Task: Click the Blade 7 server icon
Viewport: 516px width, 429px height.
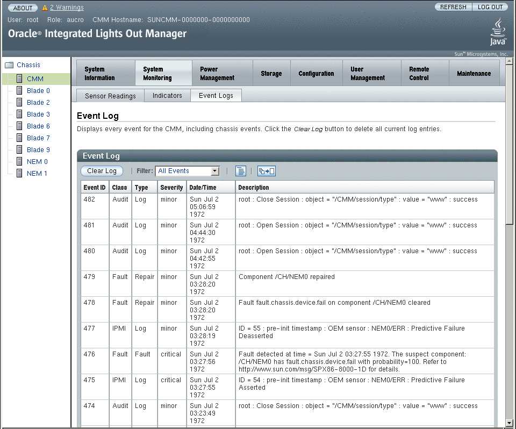Action: (x=19, y=138)
